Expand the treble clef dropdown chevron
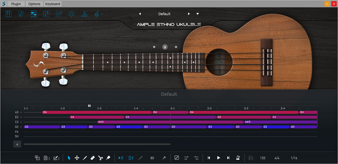 102,14
